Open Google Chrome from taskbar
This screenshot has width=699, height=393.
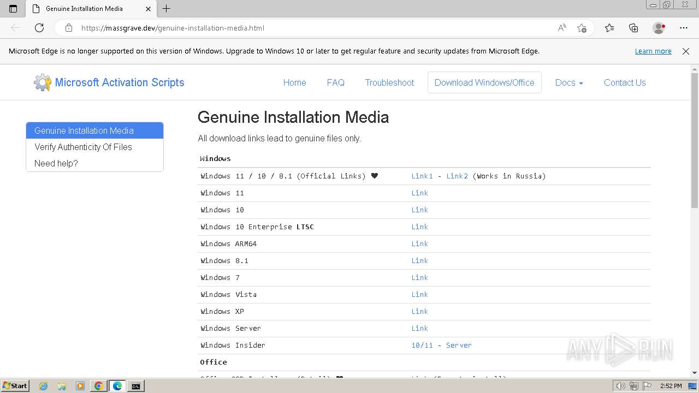[x=99, y=386]
